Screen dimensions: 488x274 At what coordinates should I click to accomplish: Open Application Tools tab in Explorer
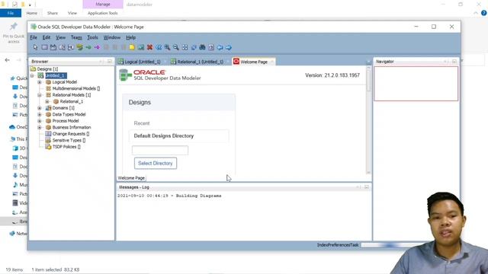[103, 13]
